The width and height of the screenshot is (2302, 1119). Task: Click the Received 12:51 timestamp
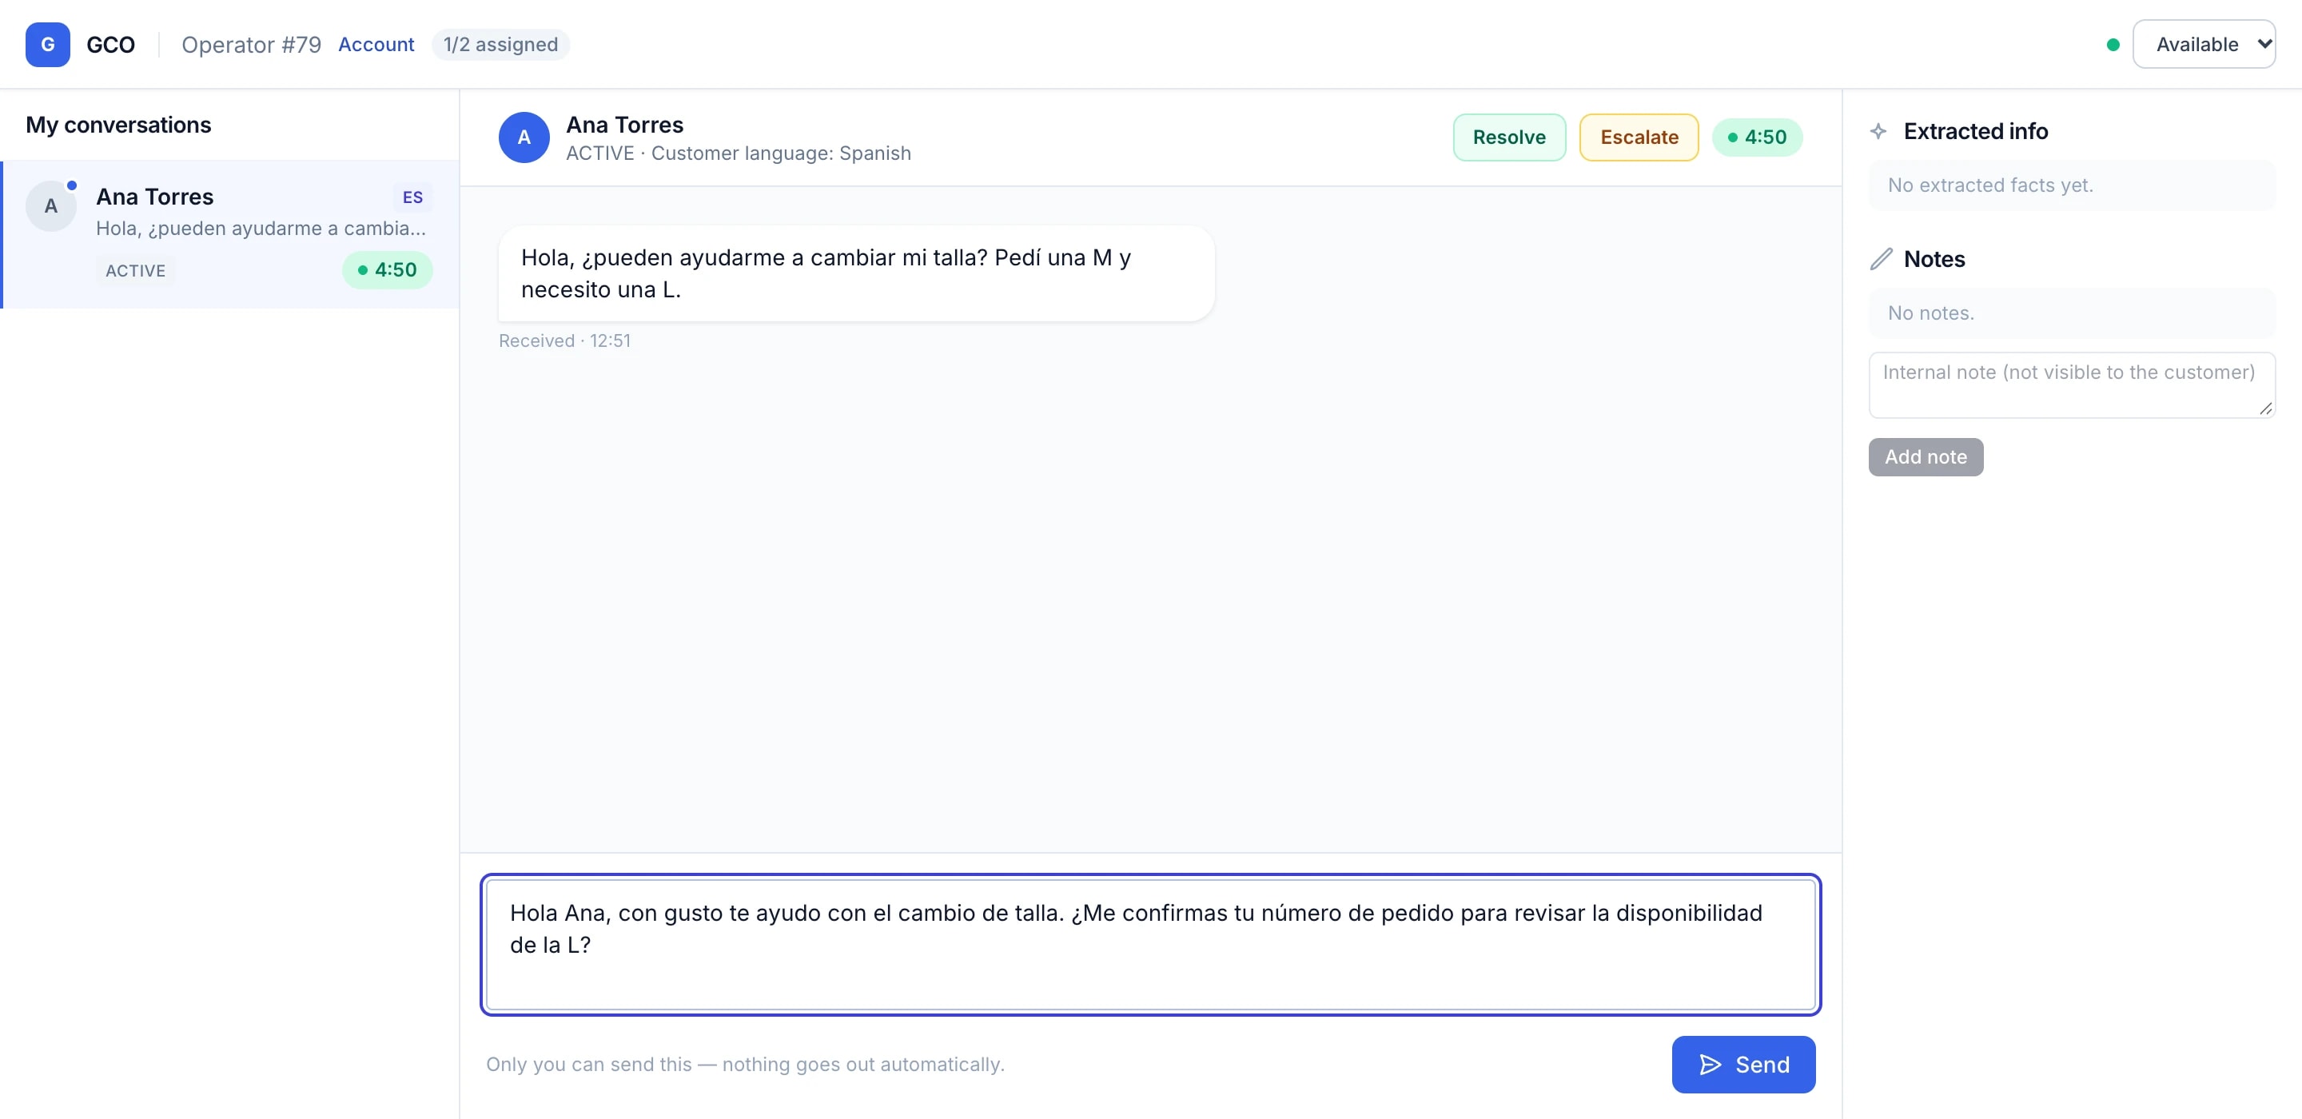(564, 340)
